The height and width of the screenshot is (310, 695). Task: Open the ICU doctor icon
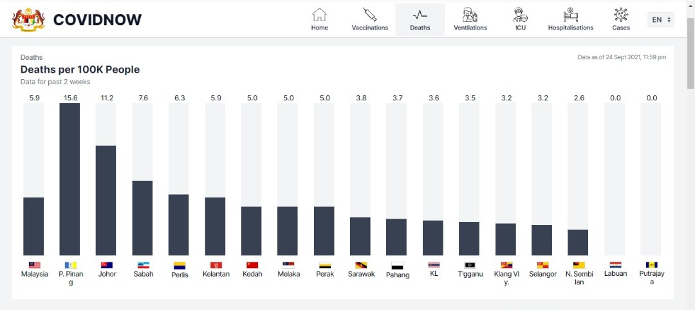pos(521,15)
